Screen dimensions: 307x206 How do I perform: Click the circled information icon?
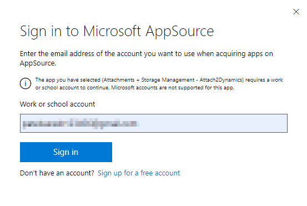click(26, 84)
